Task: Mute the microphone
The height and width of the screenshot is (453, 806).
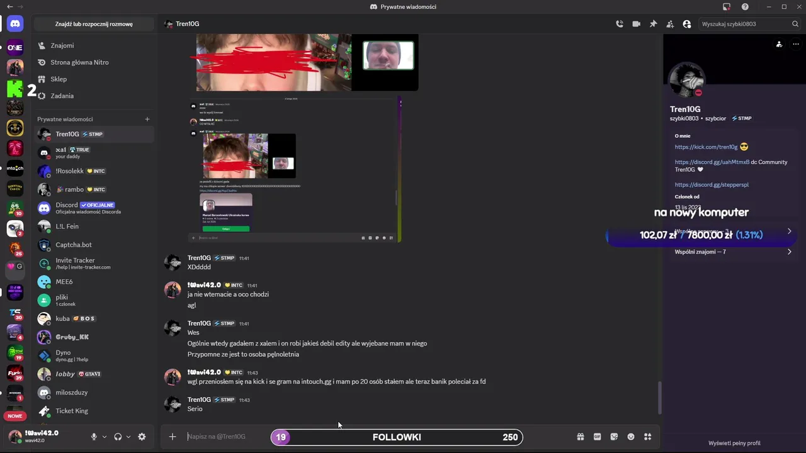Action: (x=94, y=437)
